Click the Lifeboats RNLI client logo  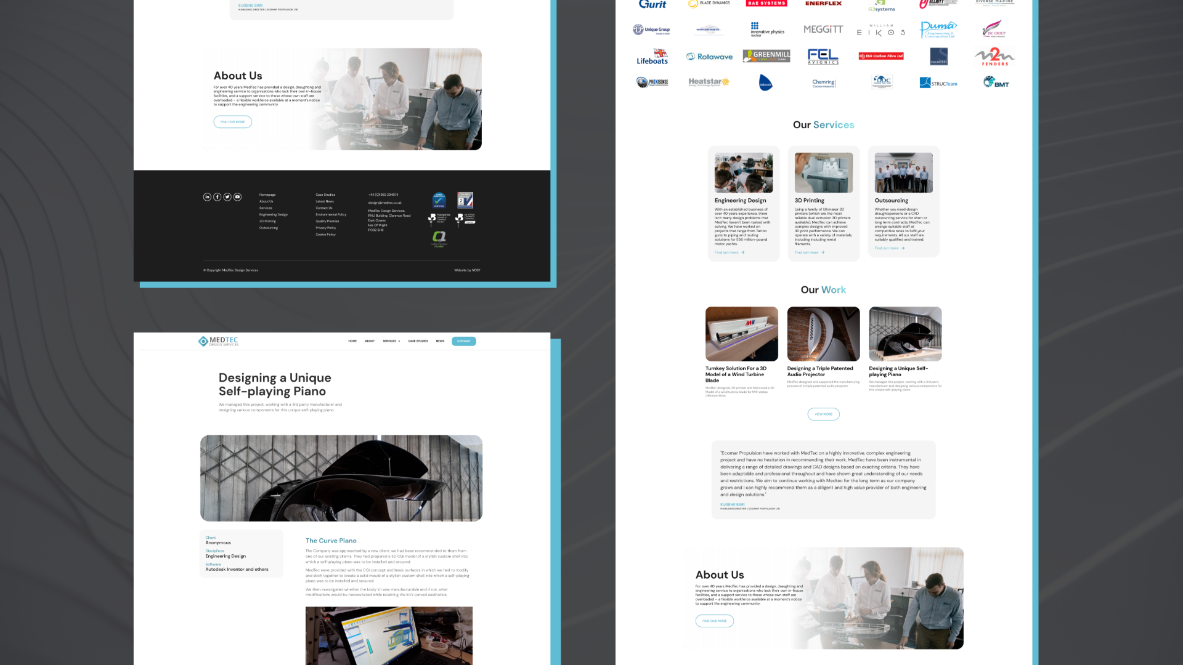[652, 57]
